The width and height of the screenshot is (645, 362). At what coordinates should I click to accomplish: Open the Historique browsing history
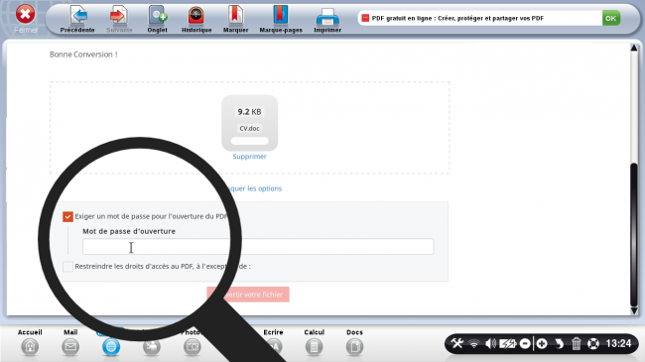196,19
